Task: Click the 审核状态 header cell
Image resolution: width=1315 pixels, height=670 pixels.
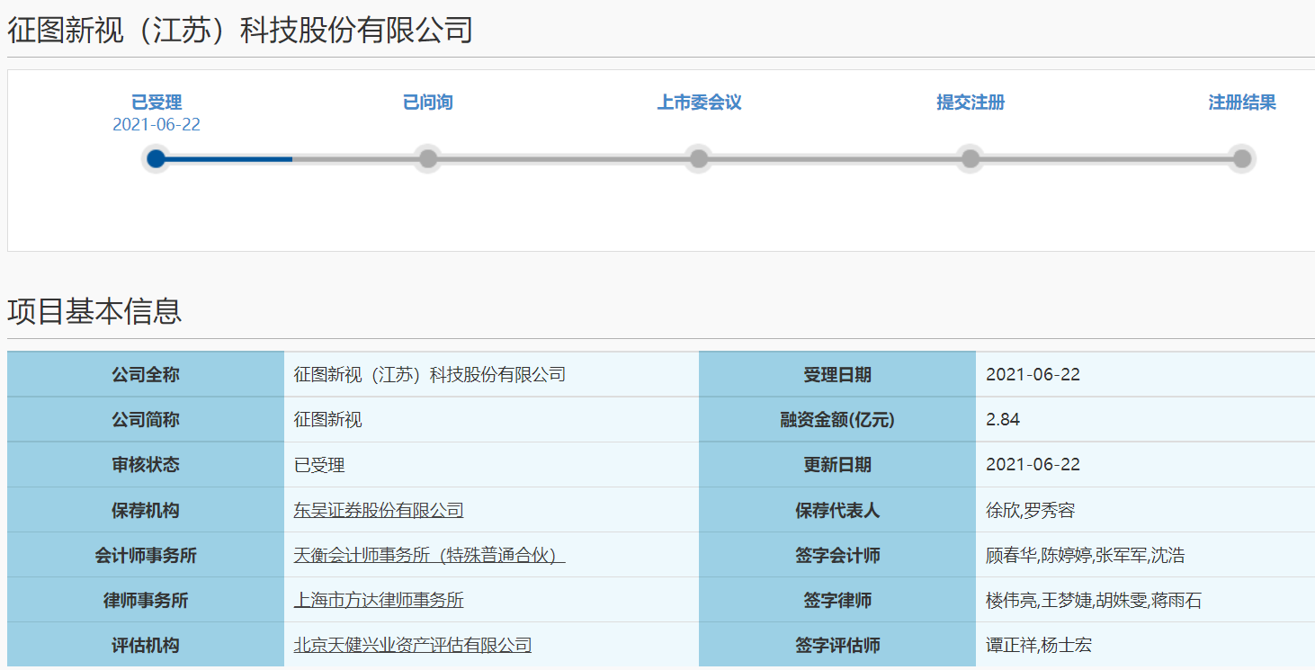Action: [146, 465]
